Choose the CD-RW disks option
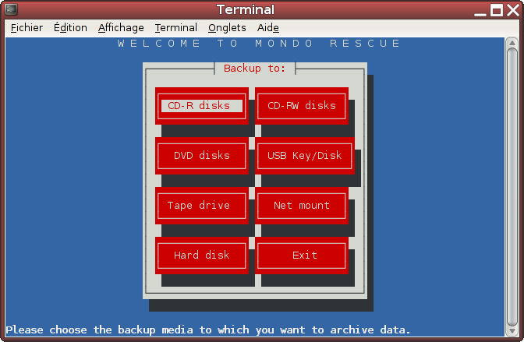 [x=302, y=105]
